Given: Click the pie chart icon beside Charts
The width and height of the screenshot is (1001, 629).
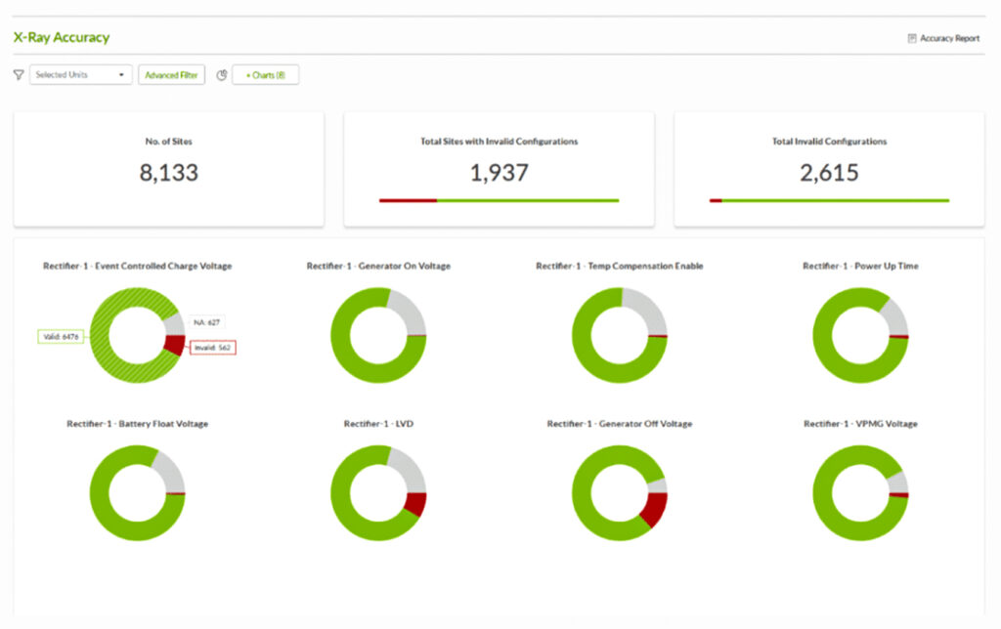Looking at the screenshot, I should tap(222, 75).
